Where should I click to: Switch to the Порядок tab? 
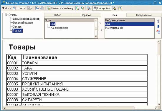(86, 15)
